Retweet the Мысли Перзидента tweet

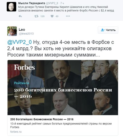coord(36,16)
